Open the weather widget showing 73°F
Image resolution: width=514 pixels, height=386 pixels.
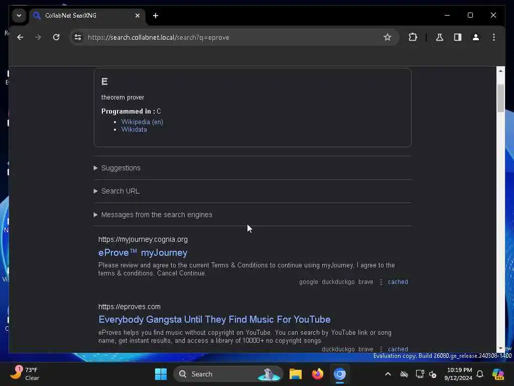pos(25,374)
